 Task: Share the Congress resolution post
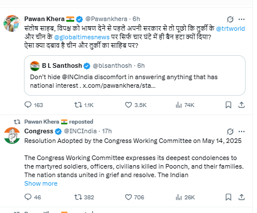point(242,197)
